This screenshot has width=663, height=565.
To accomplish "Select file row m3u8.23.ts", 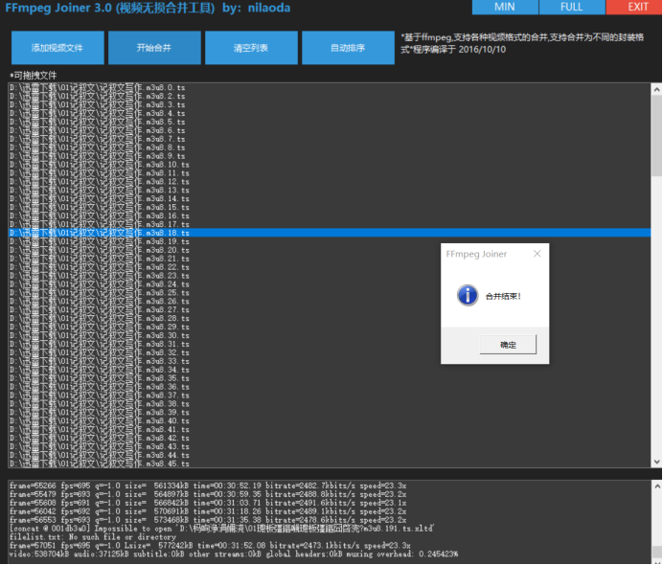I will [330, 276].
